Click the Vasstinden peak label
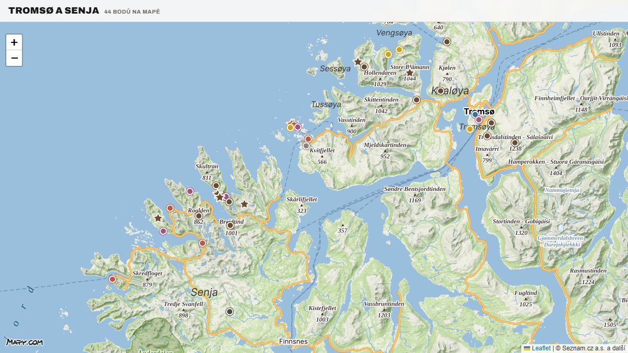Screen dimensions: 628x353 point(352,120)
